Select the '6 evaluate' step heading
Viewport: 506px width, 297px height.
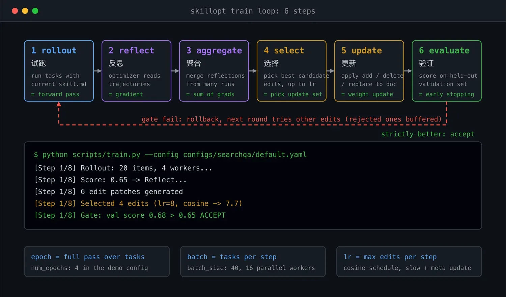pos(444,51)
